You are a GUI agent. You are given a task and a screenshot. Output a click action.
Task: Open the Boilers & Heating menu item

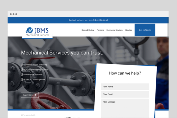pos(88,30)
